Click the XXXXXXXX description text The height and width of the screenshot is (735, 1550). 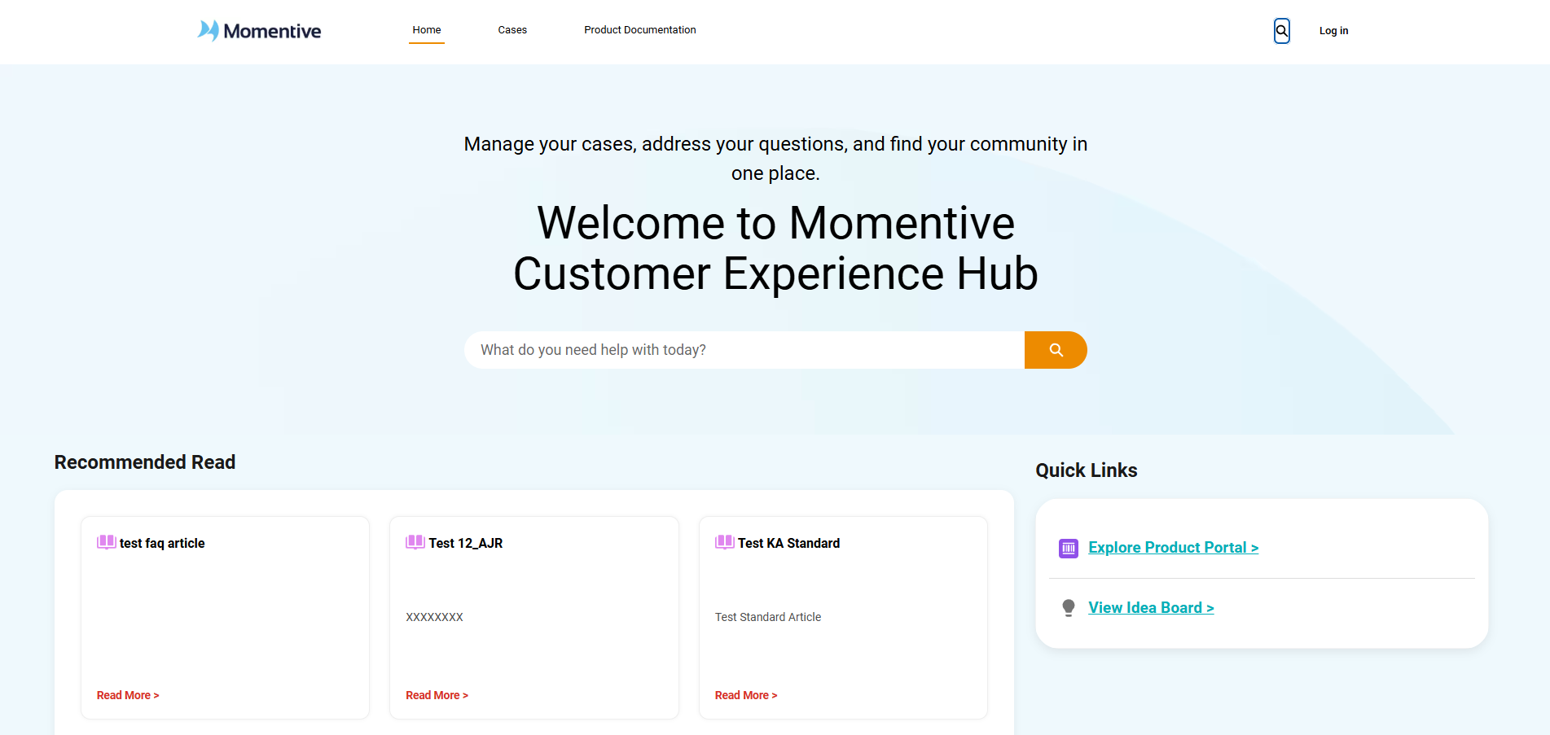(434, 617)
